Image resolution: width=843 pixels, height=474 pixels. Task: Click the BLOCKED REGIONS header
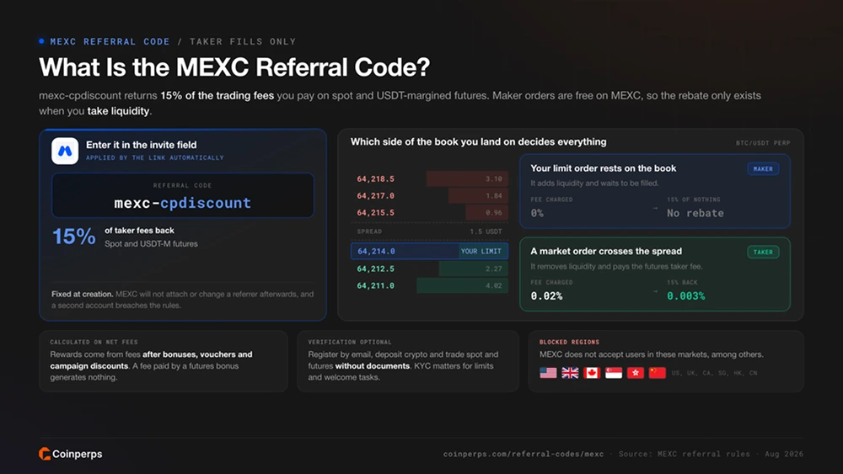point(569,342)
